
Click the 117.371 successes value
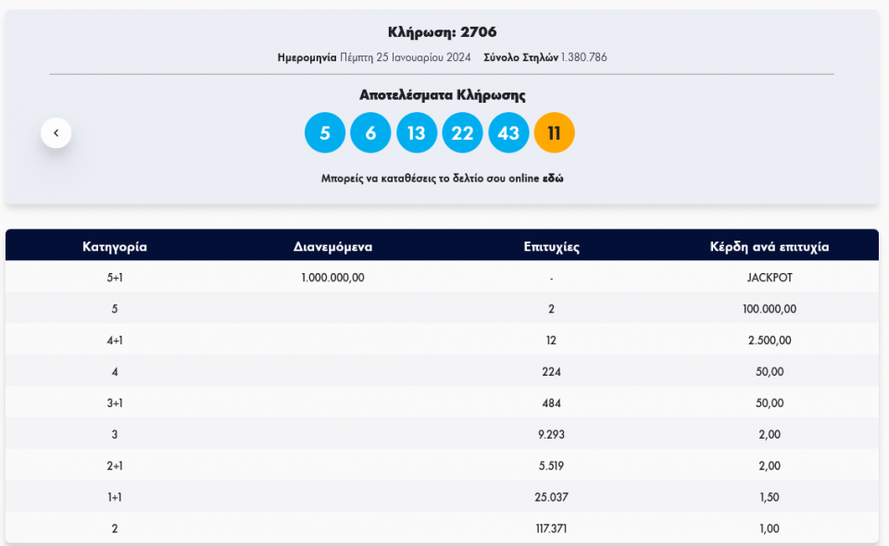click(551, 528)
